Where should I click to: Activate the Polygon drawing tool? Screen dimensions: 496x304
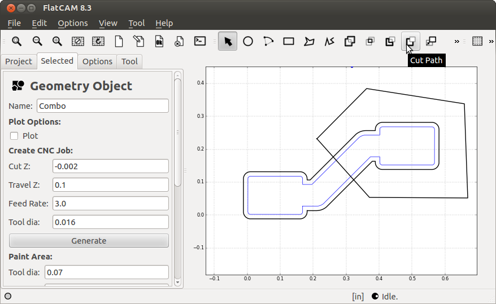(x=309, y=41)
